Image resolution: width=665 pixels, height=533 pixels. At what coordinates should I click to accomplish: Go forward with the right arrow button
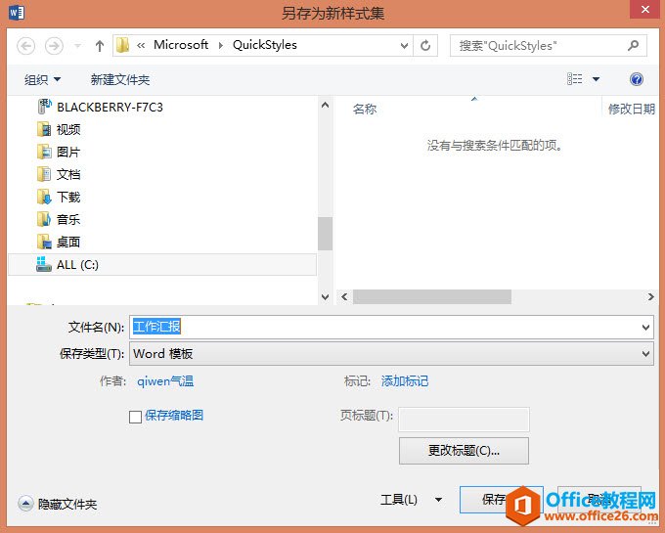tap(54, 45)
